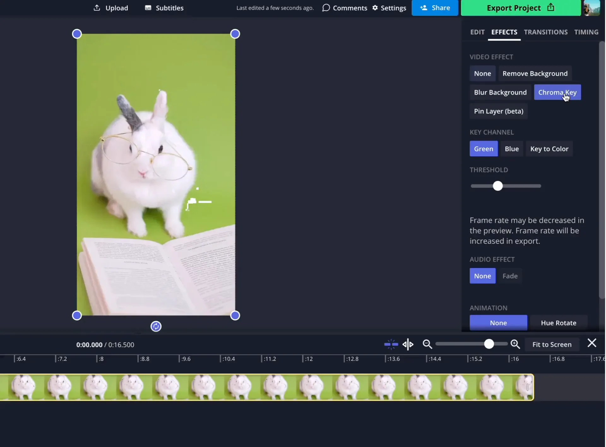The height and width of the screenshot is (447, 606).
Task: Close the timeline with the X icon
Action: pos(592,343)
